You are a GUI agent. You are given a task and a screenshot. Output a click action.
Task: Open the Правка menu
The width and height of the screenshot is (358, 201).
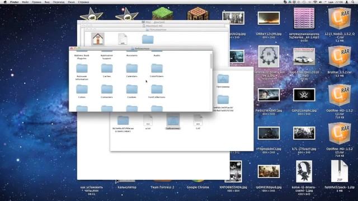tap(36, 2)
